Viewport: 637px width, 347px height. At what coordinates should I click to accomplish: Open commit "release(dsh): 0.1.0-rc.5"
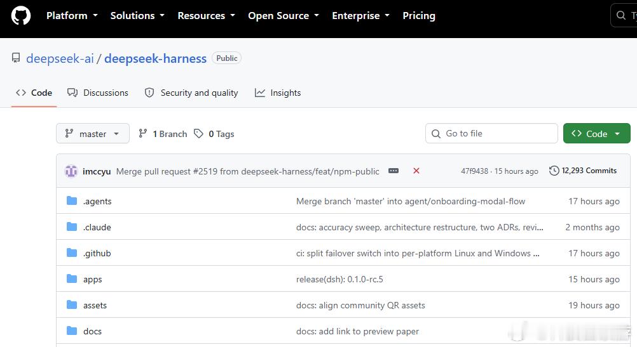[339, 279]
